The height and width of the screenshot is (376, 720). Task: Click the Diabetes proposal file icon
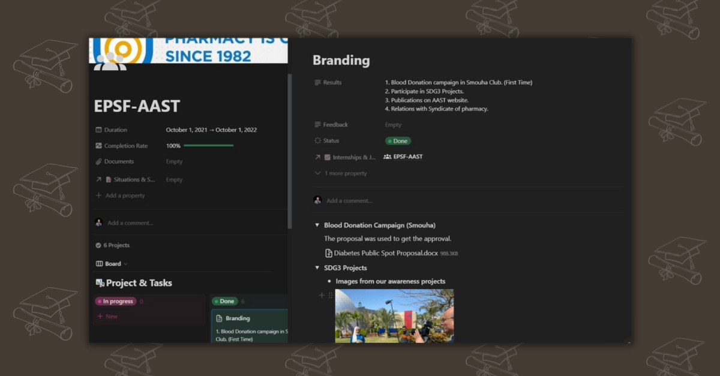(x=328, y=253)
